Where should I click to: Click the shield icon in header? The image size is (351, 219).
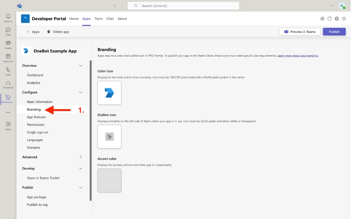coord(344,19)
